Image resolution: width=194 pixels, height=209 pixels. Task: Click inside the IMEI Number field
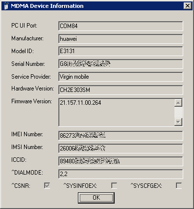[121, 136]
